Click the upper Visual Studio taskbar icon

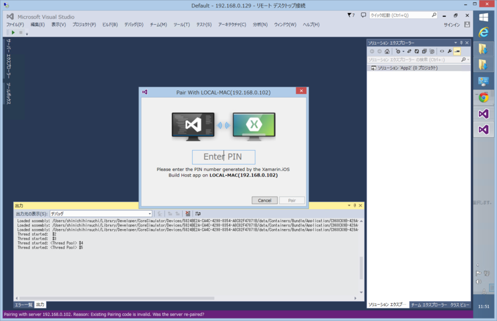483,113
